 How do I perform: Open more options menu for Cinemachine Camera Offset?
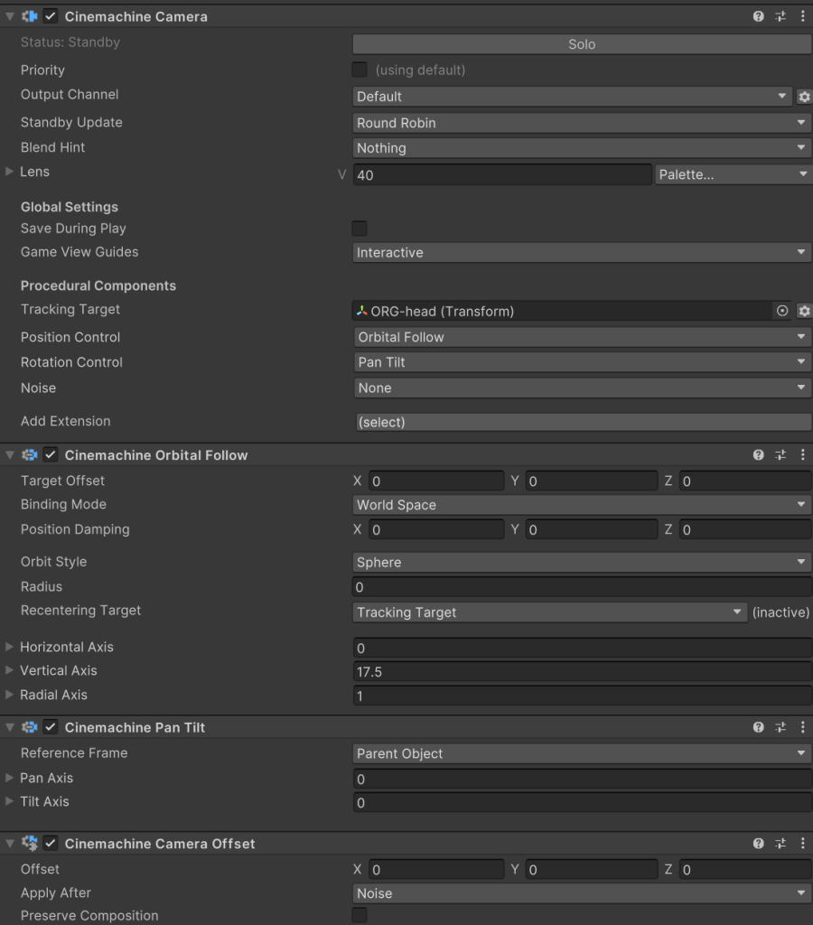coord(802,844)
